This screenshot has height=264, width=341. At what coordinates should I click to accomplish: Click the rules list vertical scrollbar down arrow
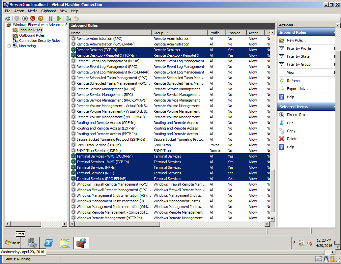(x=272, y=219)
